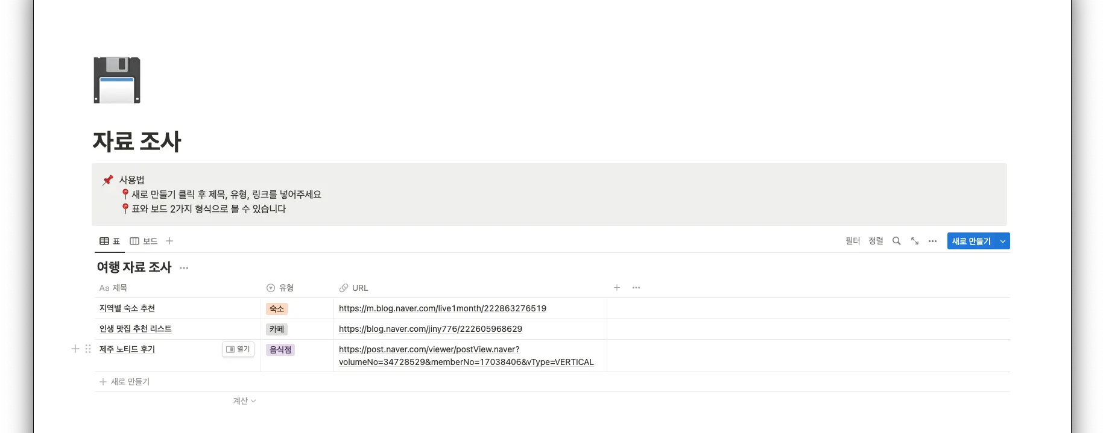This screenshot has height=433, width=1103.
Task: Click the blue 새로 만들기 button
Action: coord(971,241)
